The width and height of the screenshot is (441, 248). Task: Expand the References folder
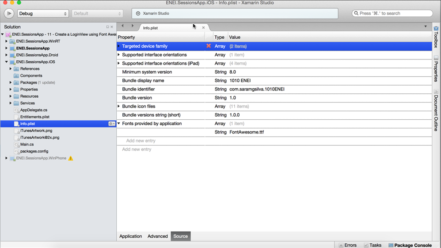pyautogui.click(x=11, y=68)
